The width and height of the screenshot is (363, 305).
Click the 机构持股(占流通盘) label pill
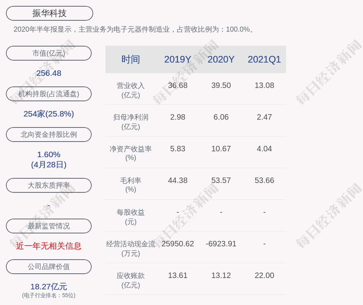(x=49, y=94)
